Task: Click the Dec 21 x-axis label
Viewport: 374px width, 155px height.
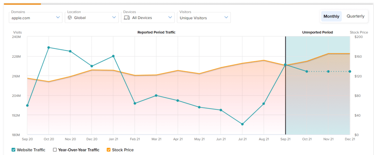Action: pyautogui.click(x=350, y=139)
